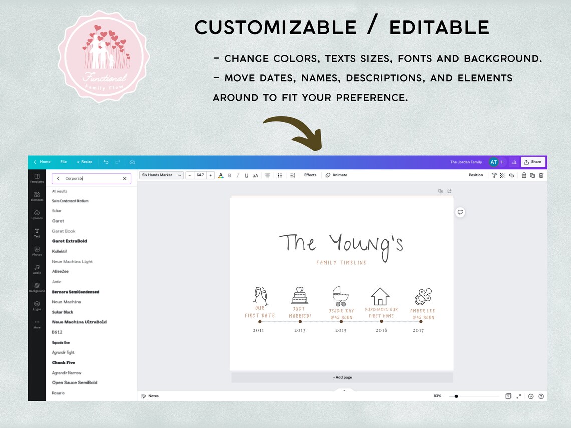This screenshot has width=571, height=428.
Task: Open the Background panel
Action: 36,287
